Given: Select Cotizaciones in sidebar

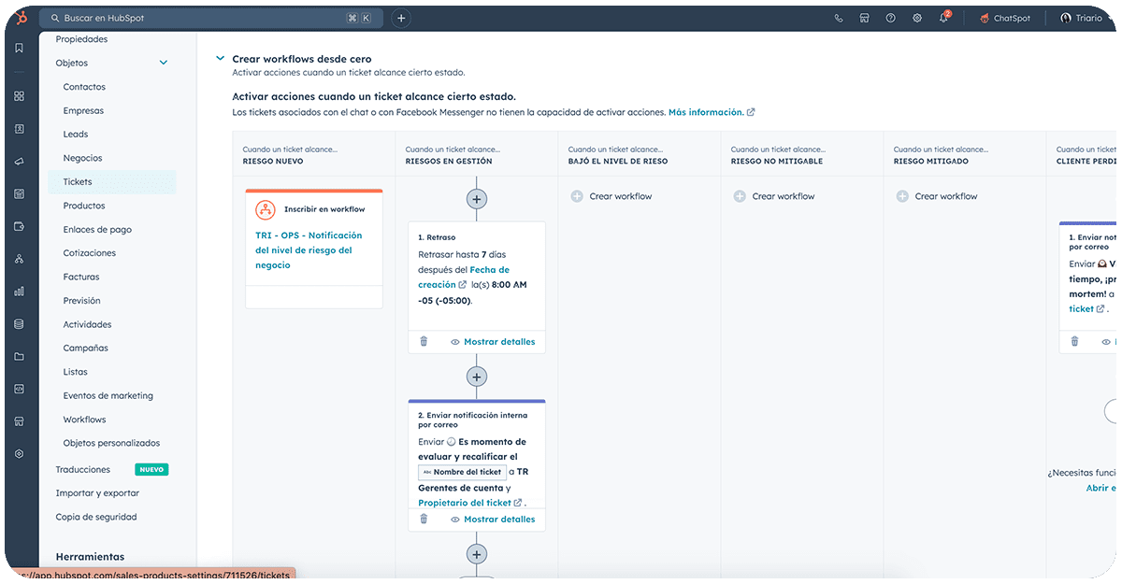Looking at the screenshot, I should pyautogui.click(x=90, y=253).
